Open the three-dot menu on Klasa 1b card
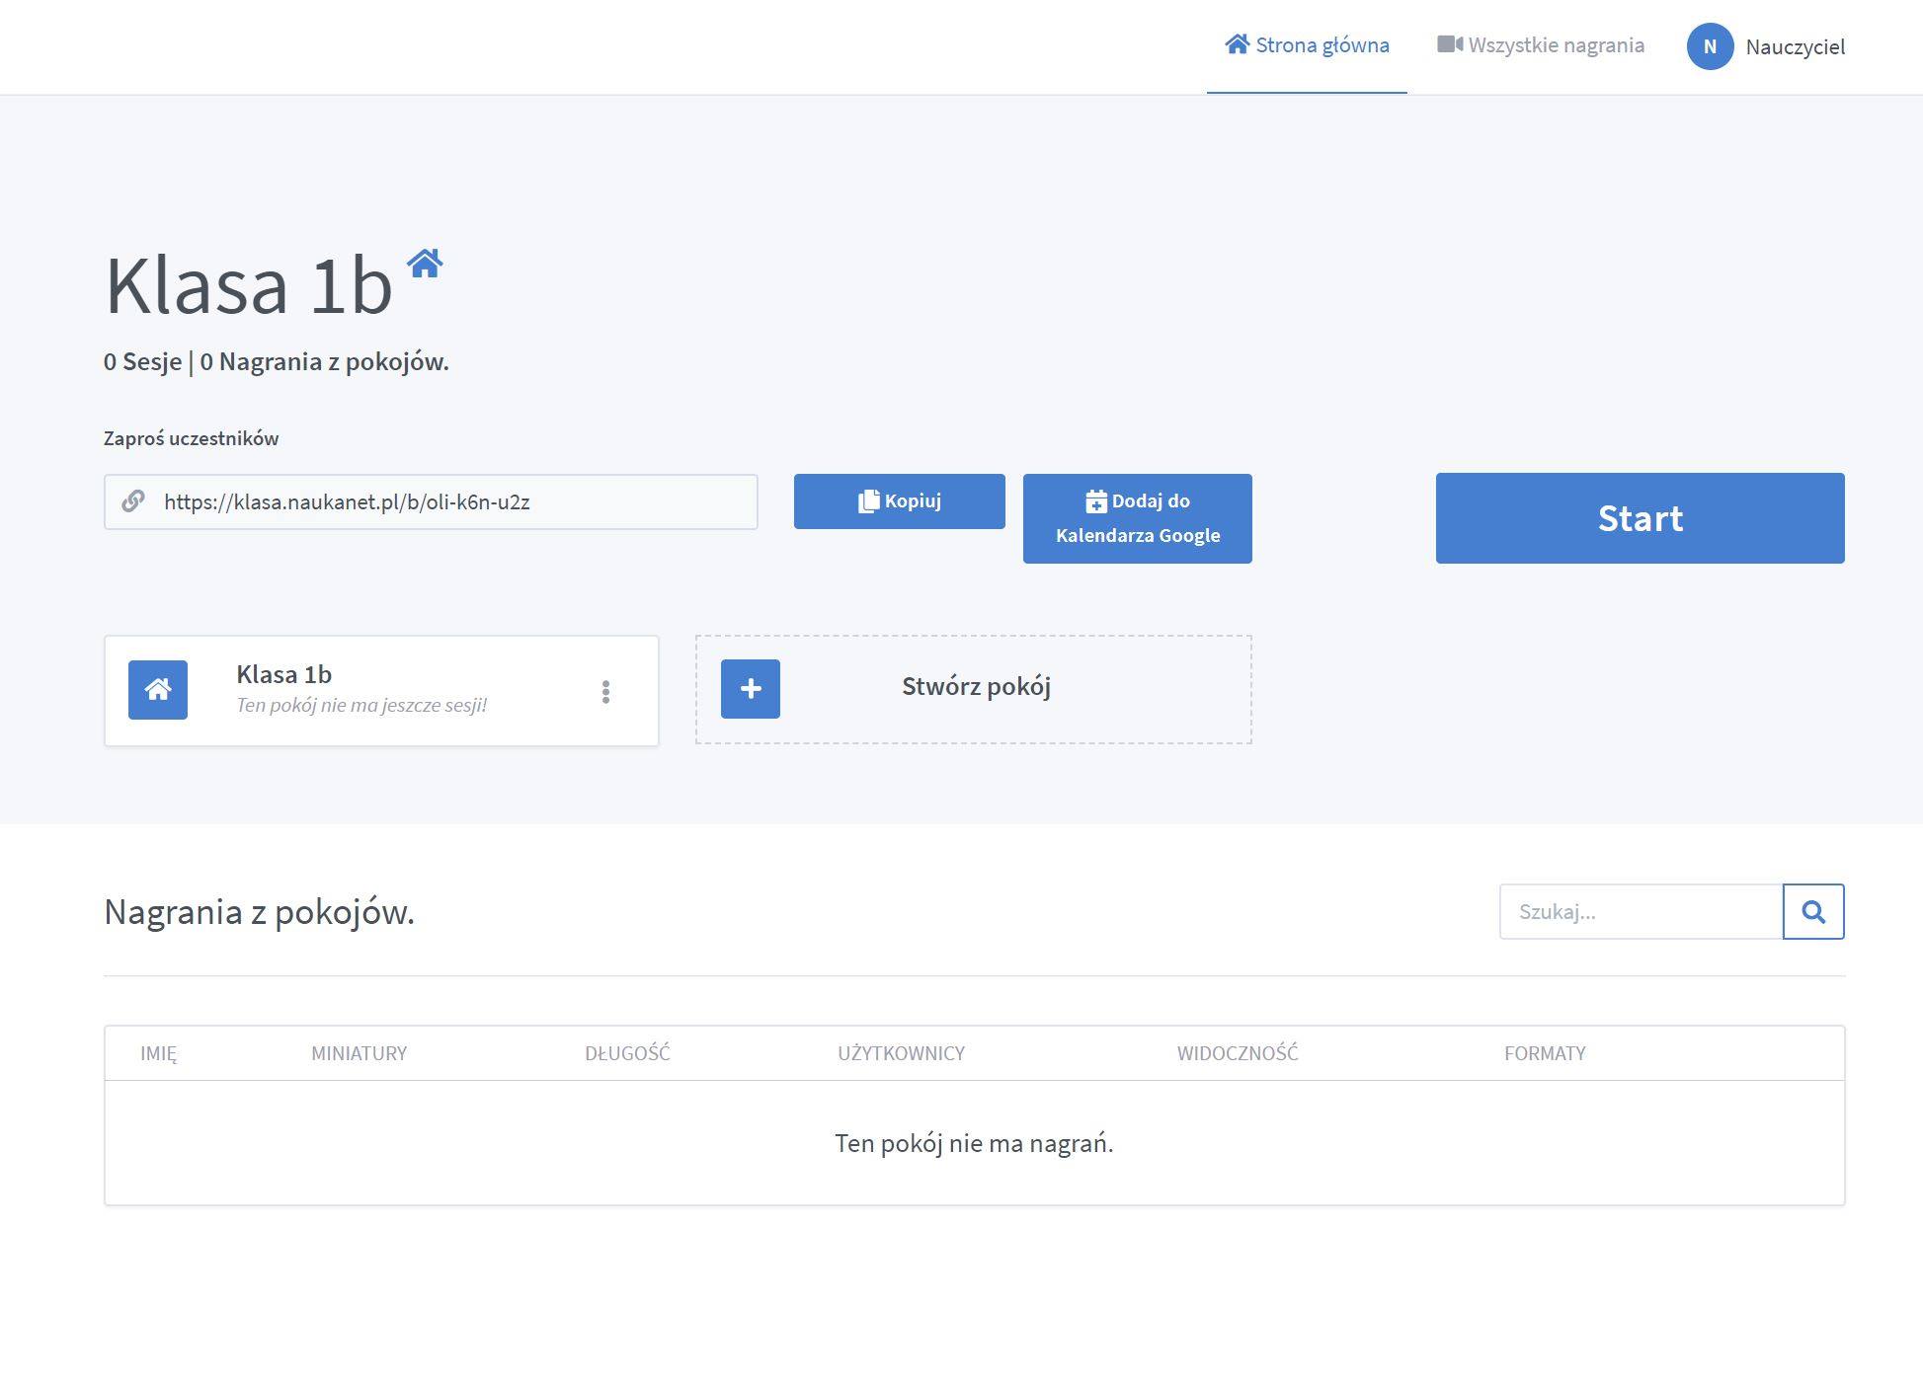This screenshot has height=1382, width=1923. pos(605,692)
